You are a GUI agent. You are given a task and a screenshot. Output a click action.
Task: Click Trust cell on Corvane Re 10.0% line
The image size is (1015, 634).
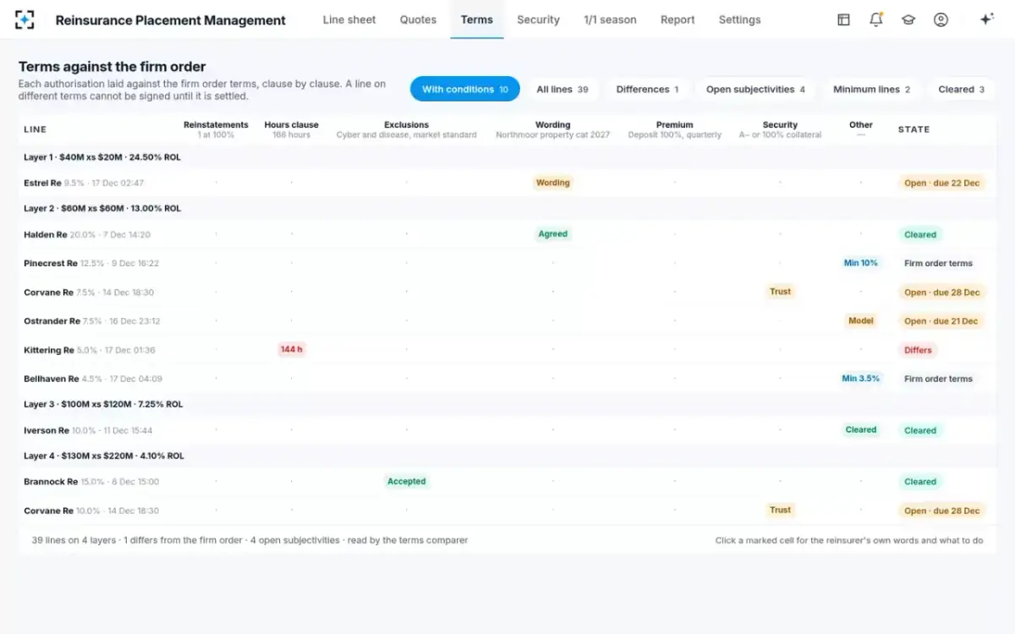[780, 510]
